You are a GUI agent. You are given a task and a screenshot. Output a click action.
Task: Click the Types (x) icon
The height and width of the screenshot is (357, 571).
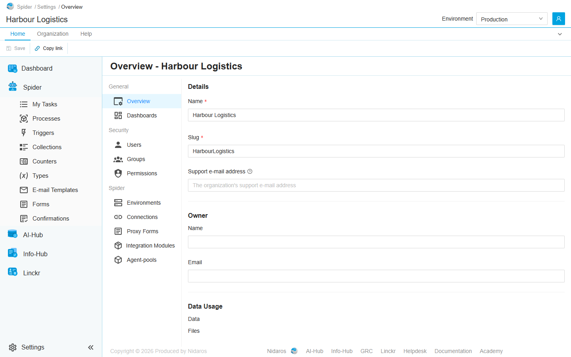pyautogui.click(x=24, y=176)
